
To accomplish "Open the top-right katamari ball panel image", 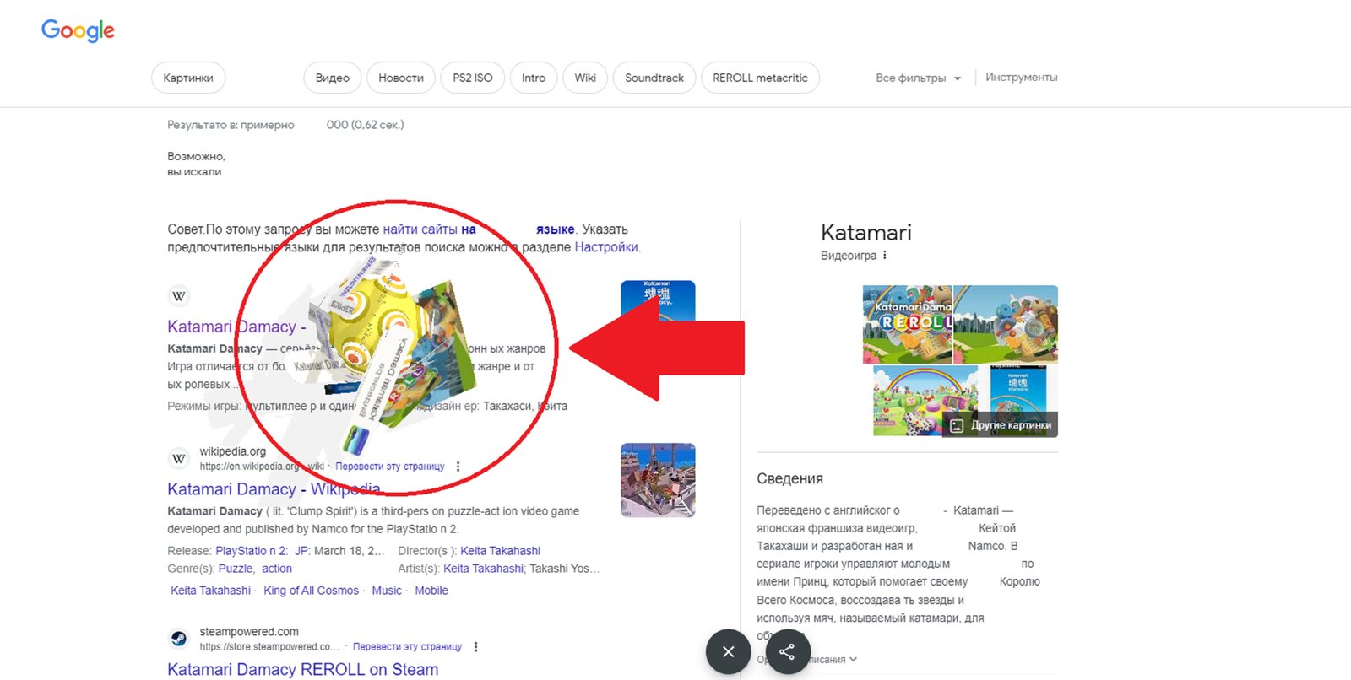I will pos(1006,324).
